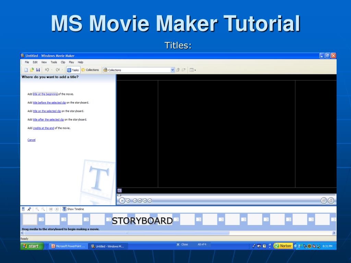The image size is (351, 263).
Task: Click the Norton tray button
Action: (283, 246)
